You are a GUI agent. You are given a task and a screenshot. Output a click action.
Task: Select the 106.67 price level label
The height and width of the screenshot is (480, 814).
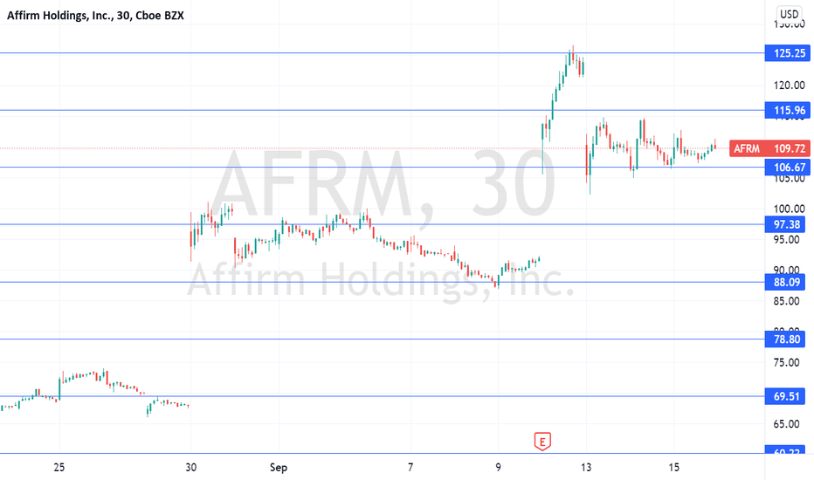[x=787, y=167]
